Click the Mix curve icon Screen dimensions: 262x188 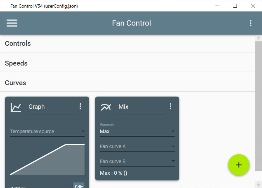[x=106, y=107]
